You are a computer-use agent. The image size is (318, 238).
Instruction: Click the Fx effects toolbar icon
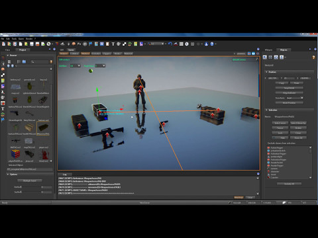pos(79,44)
